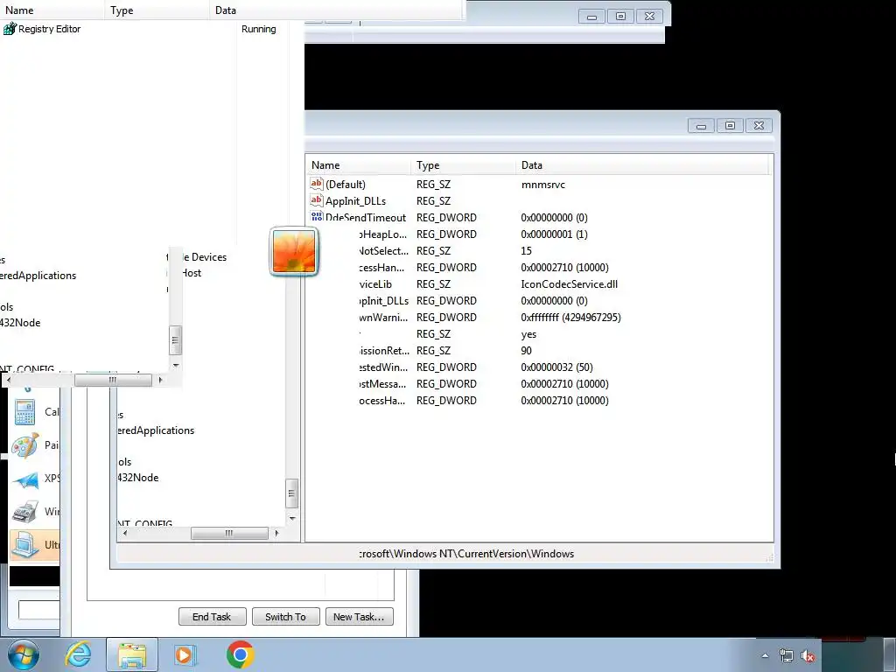Click the orange flower user picture
896x672 pixels.
click(294, 251)
